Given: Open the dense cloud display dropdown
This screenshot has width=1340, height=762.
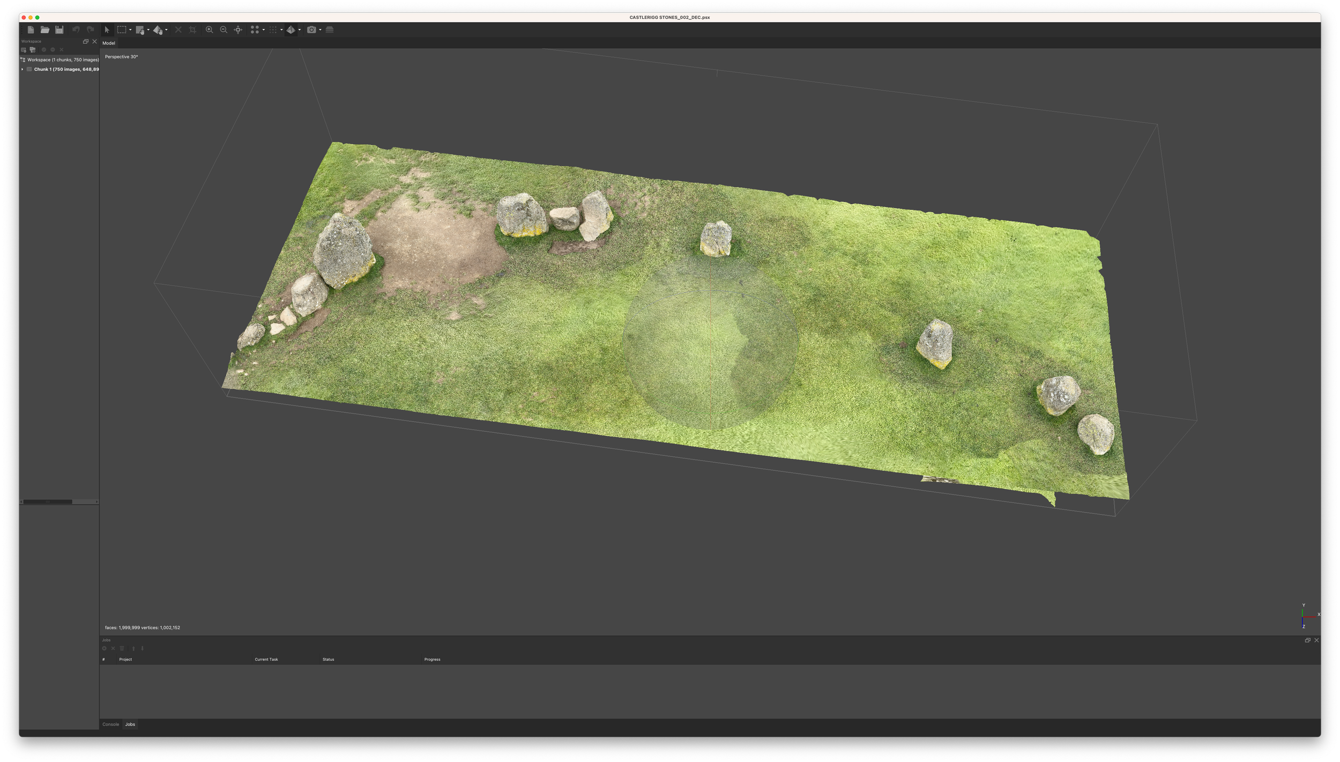Looking at the screenshot, I should coord(281,30).
